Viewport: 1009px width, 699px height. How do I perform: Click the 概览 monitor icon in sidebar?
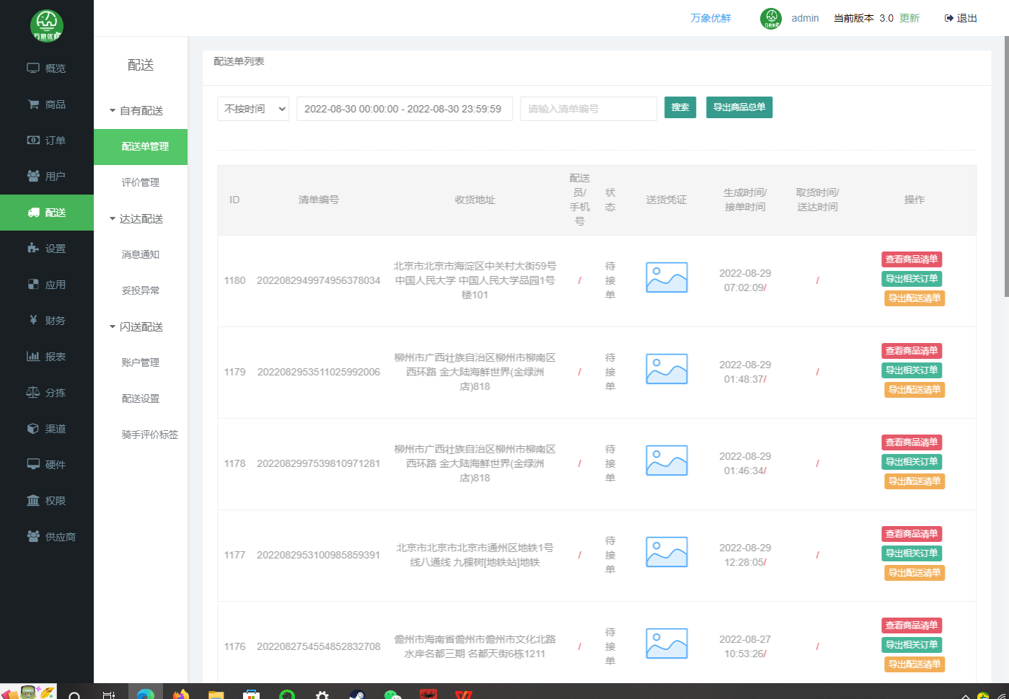point(33,68)
